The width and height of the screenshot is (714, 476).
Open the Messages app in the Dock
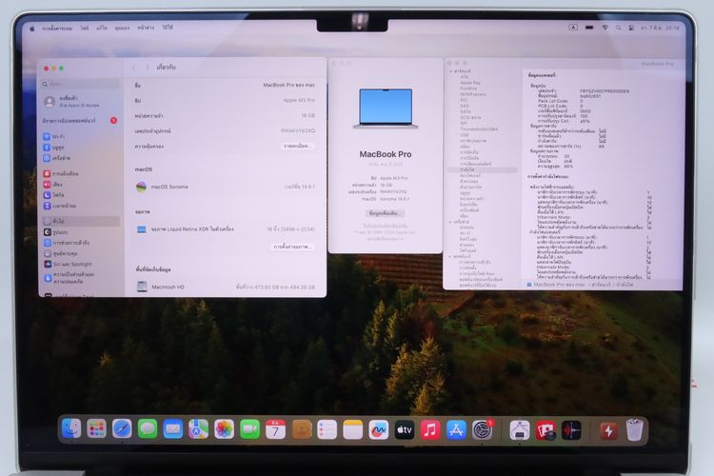tap(148, 429)
